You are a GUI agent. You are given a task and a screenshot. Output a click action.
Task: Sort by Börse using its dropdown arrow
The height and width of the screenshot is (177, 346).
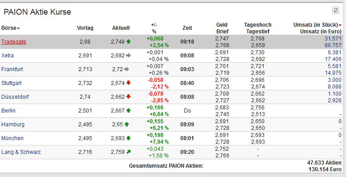[x=18, y=28]
